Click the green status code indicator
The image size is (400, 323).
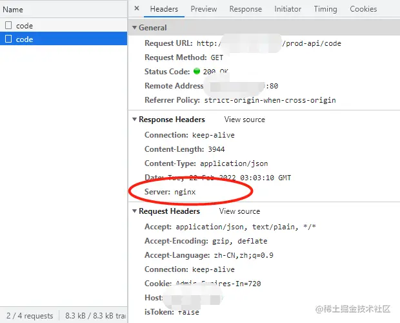pos(197,71)
